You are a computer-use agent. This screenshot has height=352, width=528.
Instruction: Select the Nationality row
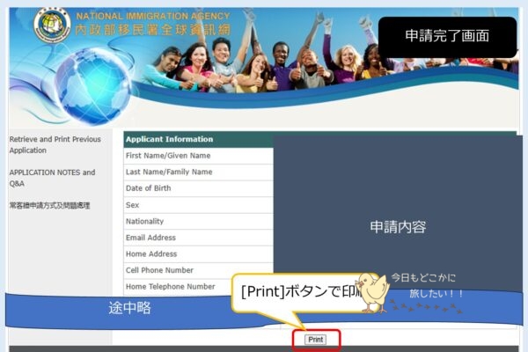[x=198, y=221]
